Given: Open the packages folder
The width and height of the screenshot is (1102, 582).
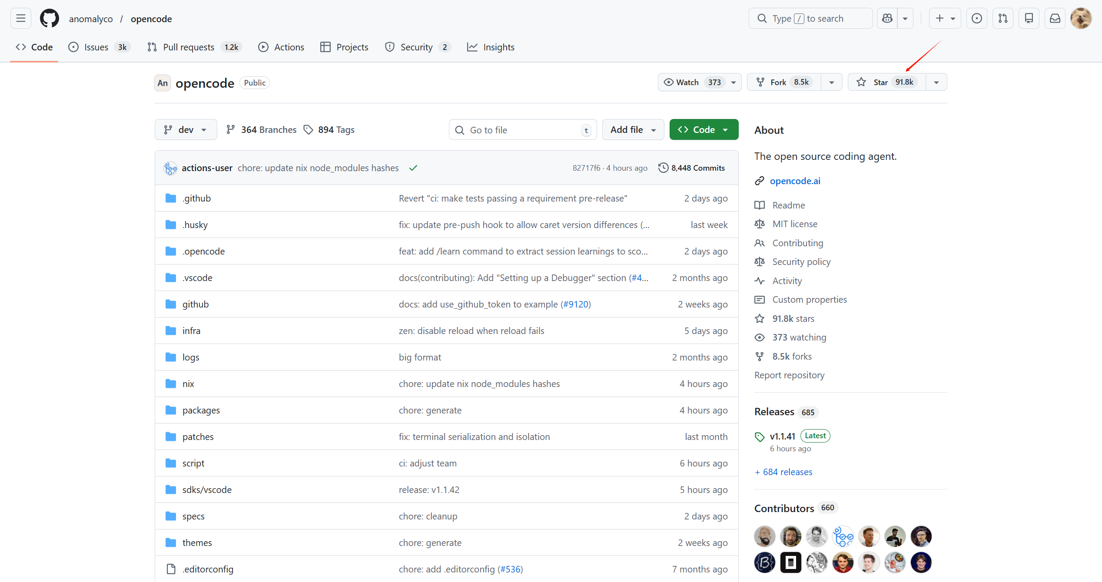Looking at the screenshot, I should coord(201,410).
